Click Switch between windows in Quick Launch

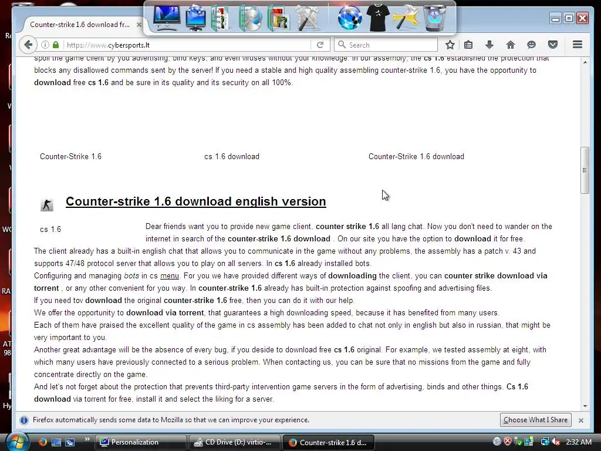pos(70,442)
